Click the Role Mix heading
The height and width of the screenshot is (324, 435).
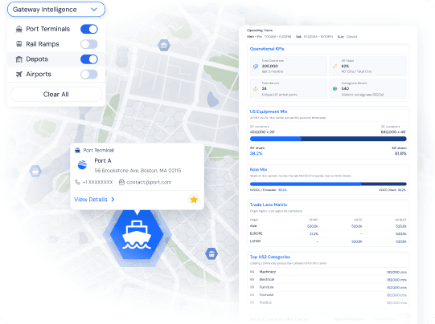coord(258,169)
